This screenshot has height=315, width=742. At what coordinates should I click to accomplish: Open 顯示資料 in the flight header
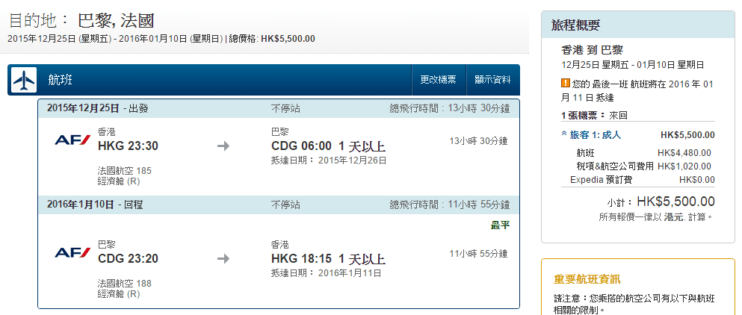click(492, 80)
